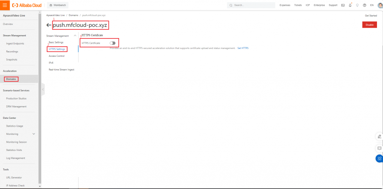Open the notifications bell

click(350, 5)
